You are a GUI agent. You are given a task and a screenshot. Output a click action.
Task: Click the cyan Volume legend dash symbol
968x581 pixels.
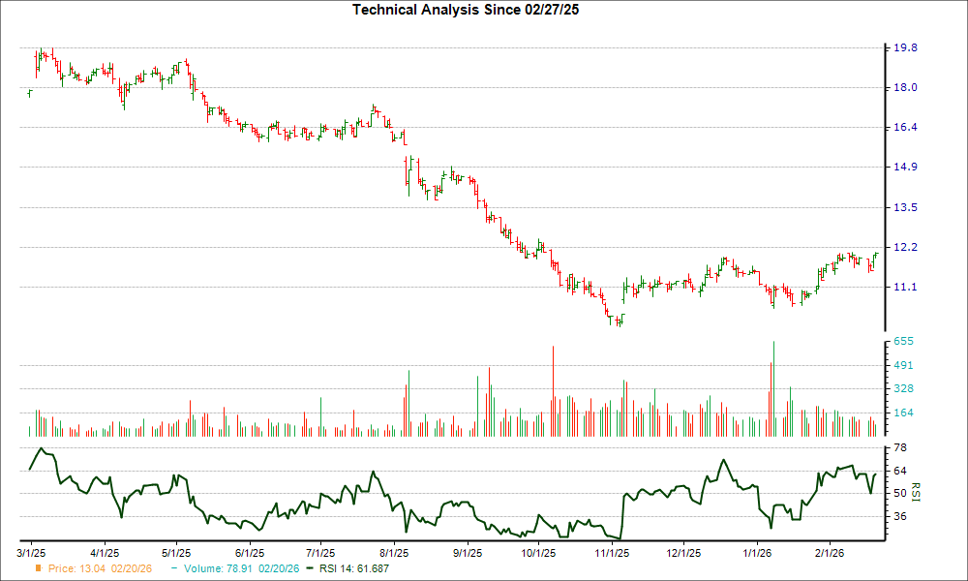pos(173,569)
